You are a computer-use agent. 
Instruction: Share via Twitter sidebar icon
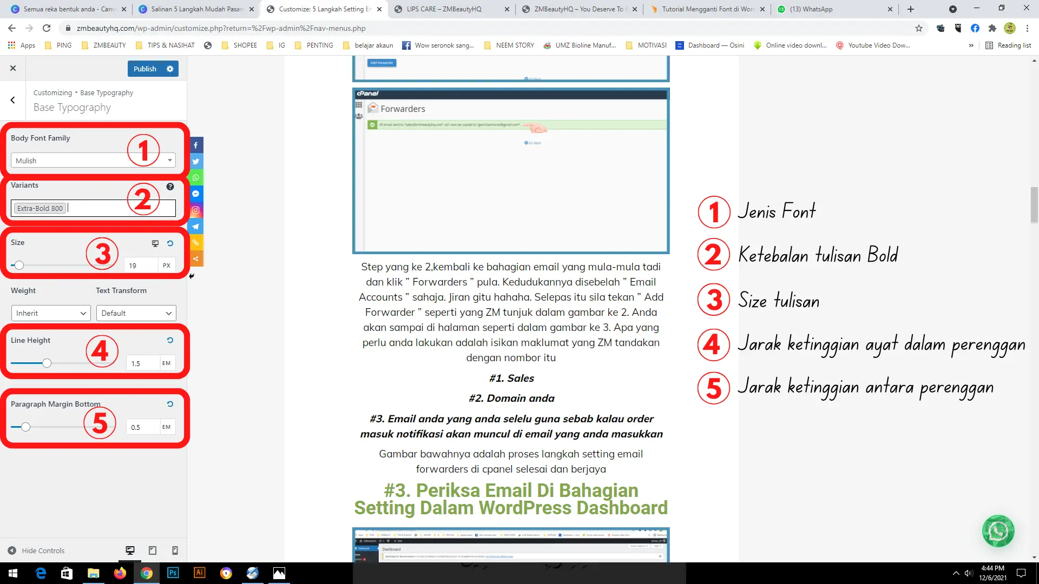(196, 161)
